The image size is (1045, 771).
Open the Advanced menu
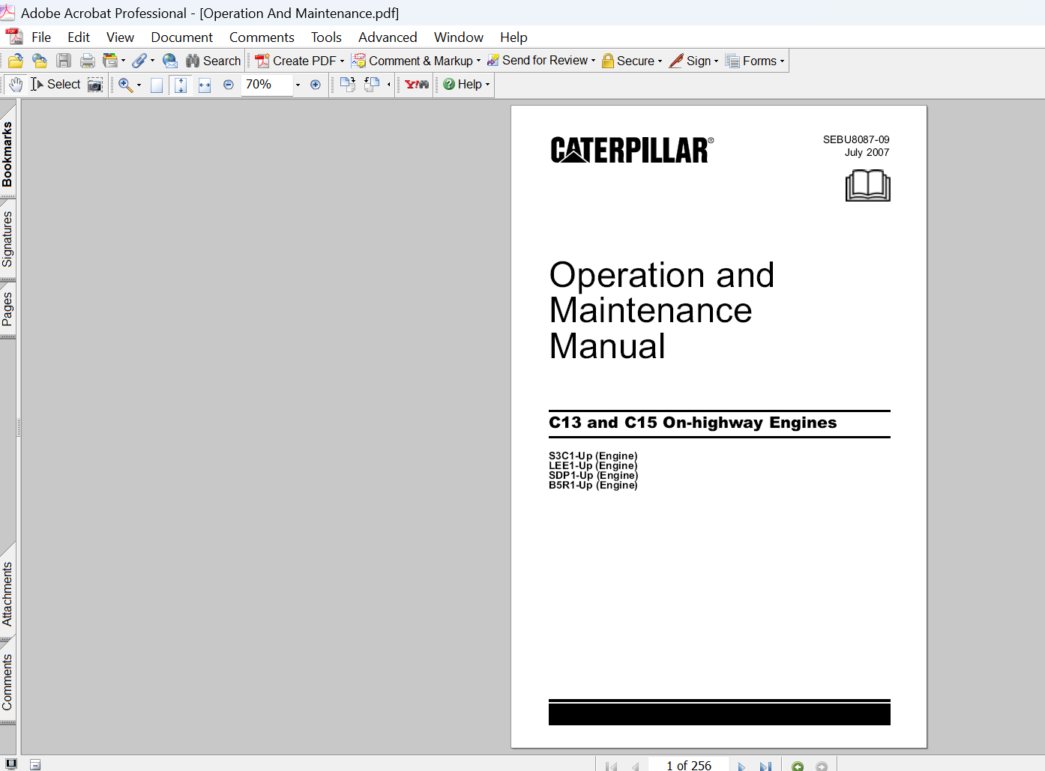pyautogui.click(x=388, y=37)
